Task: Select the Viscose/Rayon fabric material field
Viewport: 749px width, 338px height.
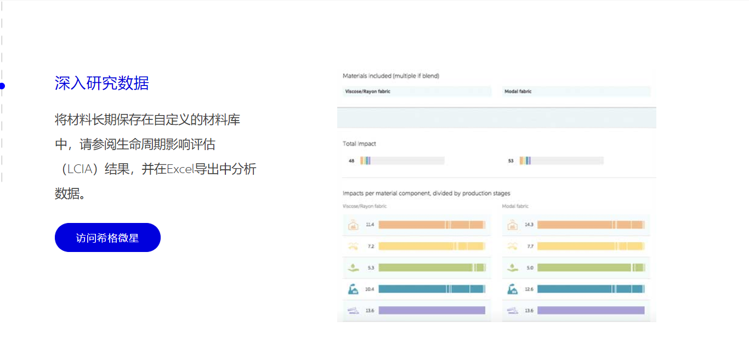Action: point(415,91)
